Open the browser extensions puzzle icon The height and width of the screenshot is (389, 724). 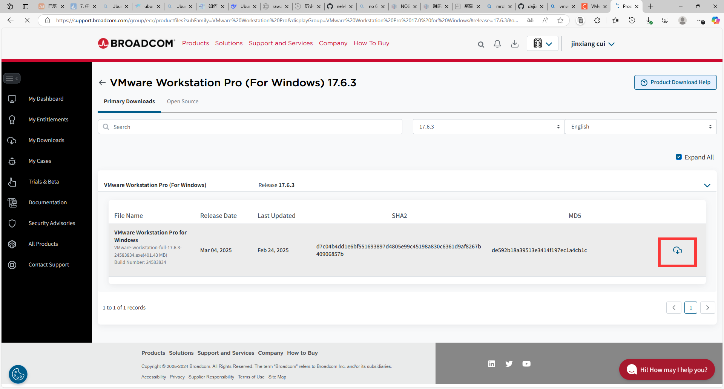point(597,20)
